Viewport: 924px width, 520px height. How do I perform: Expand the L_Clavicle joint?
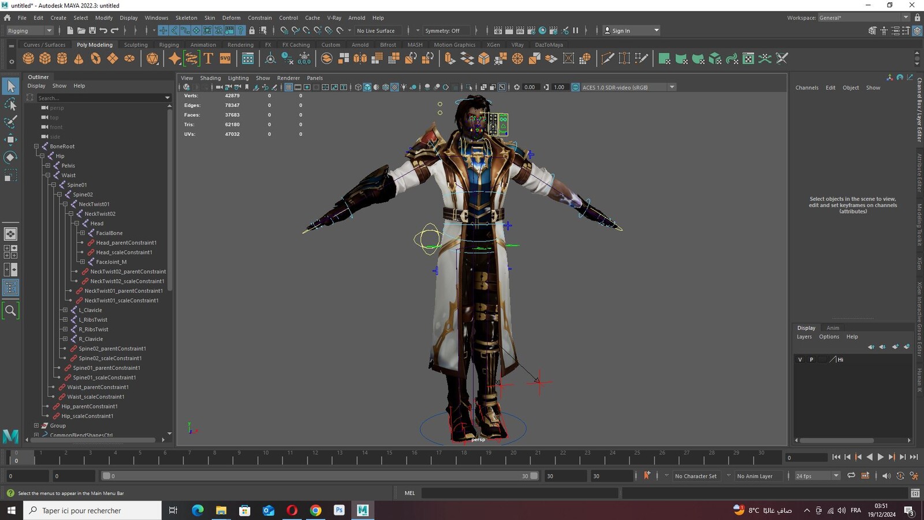coord(65,310)
